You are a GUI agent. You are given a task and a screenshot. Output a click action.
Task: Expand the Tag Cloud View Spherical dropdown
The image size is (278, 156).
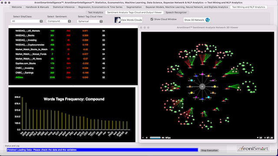click(x=90, y=21)
